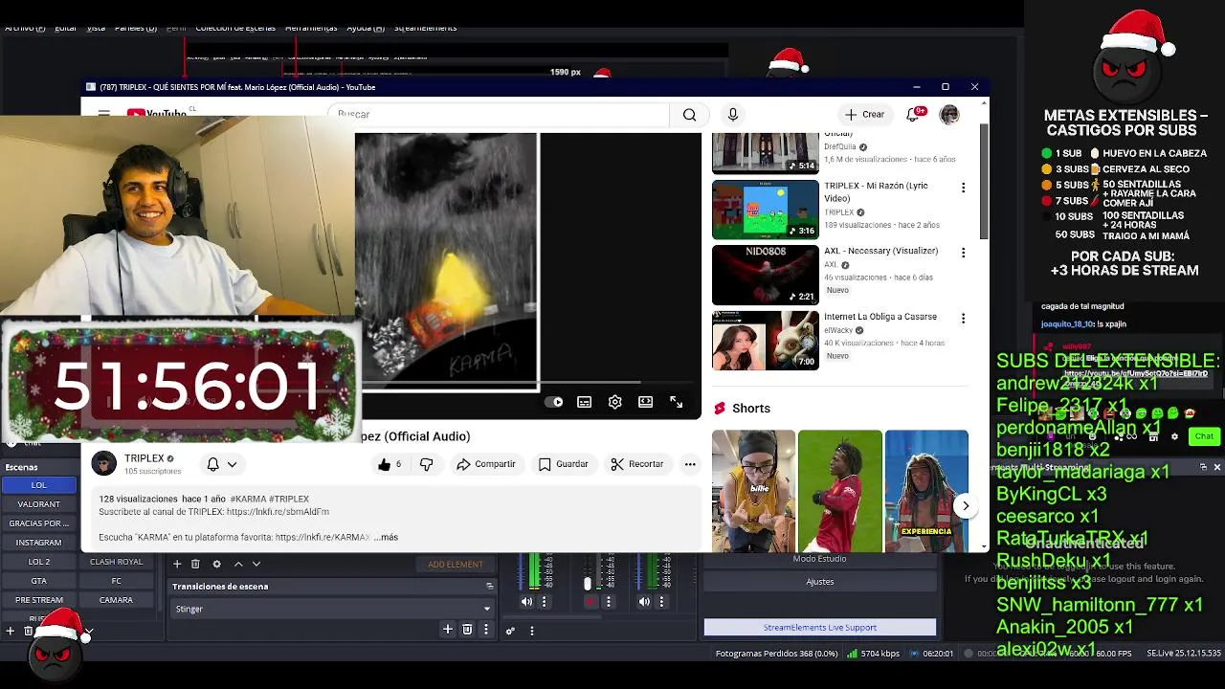
Task: Select the PRE STREAM scene
Action: pos(39,600)
